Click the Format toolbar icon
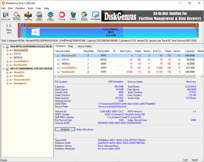Screen dimensions: 204x162 pyautogui.click(x=62, y=16)
